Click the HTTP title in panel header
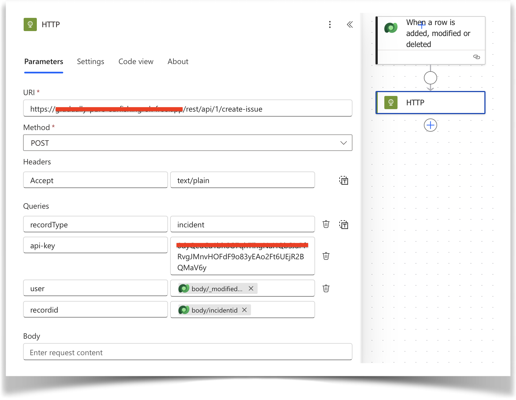 click(x=51, y=24)
